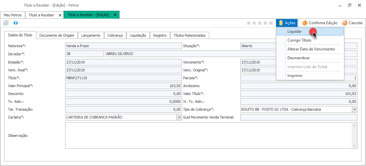Click the Natureza field
366x166 pixels.
(123, 46)
